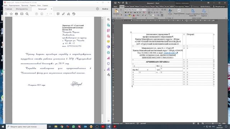Switch to the Инструменты tab in Acrobat
Viewport: 230px width, 129px height.
point(22,9)
